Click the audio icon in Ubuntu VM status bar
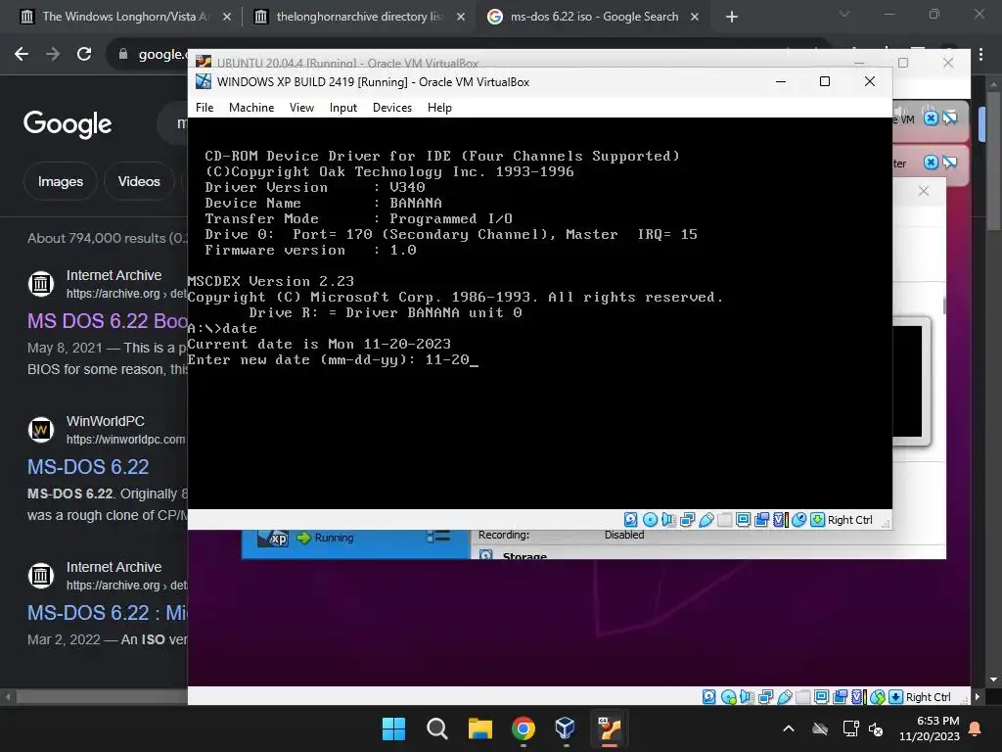The width and height of the screenshot is (1002, 752). point(747,697)
